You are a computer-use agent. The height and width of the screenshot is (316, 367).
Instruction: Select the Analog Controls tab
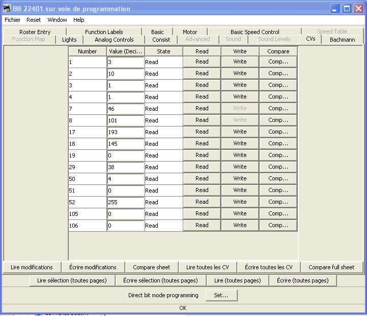click(114, 40)
